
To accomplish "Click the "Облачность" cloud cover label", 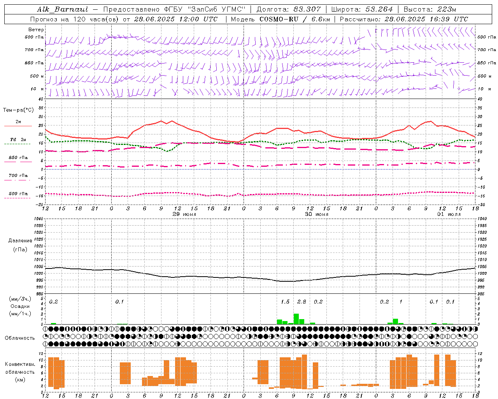I will (x=20, y=338).
